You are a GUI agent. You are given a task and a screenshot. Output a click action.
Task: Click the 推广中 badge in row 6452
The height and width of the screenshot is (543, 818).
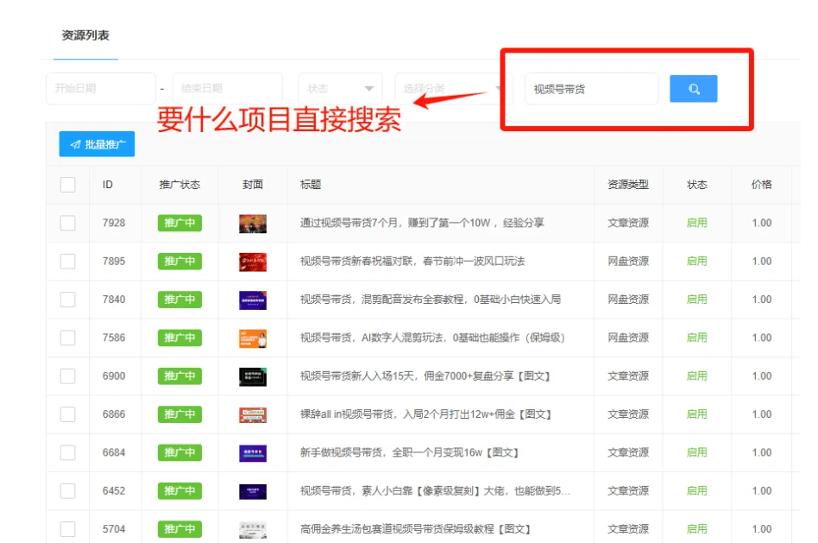pyautogui.click(x=179, y=491)
